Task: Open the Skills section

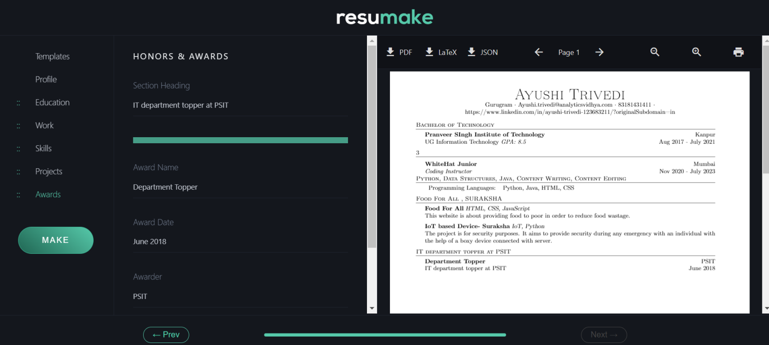Action: click(44, 149)
